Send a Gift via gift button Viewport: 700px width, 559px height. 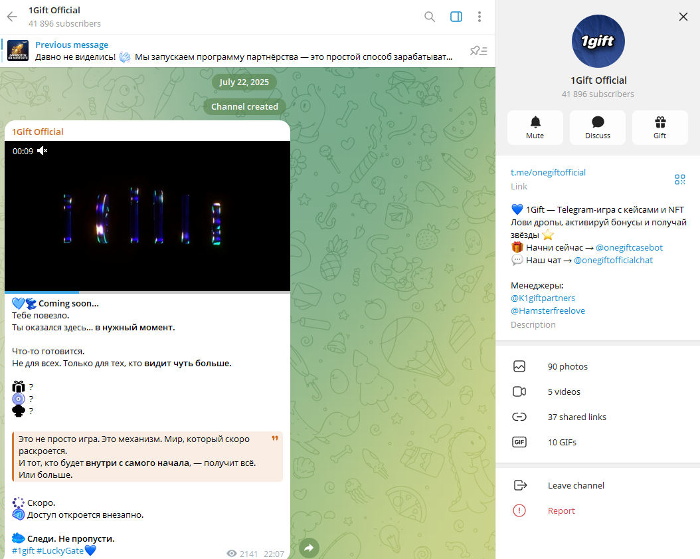point(659,128)
